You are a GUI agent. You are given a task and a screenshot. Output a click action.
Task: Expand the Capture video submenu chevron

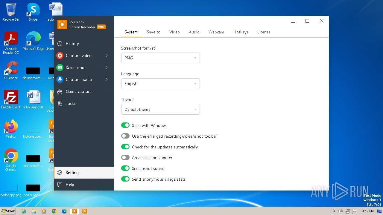click(x=107, y=56)
